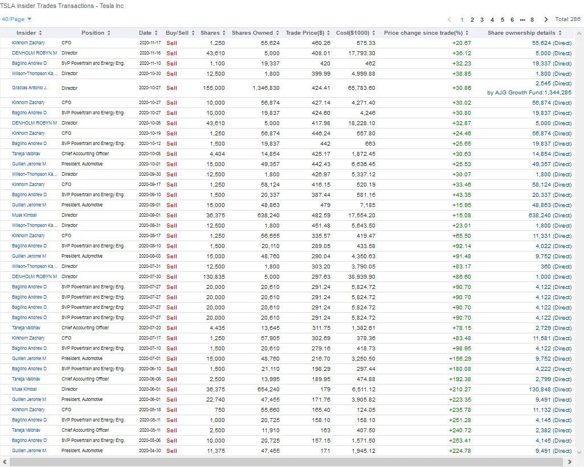Open DENHOLM ROBYN M link dated 2020-11-16
Viewport: 584px width, 467px height.
34,53
